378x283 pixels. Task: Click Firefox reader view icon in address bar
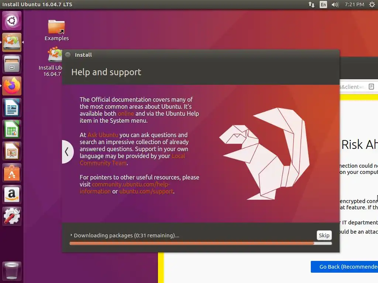(371, 87)
